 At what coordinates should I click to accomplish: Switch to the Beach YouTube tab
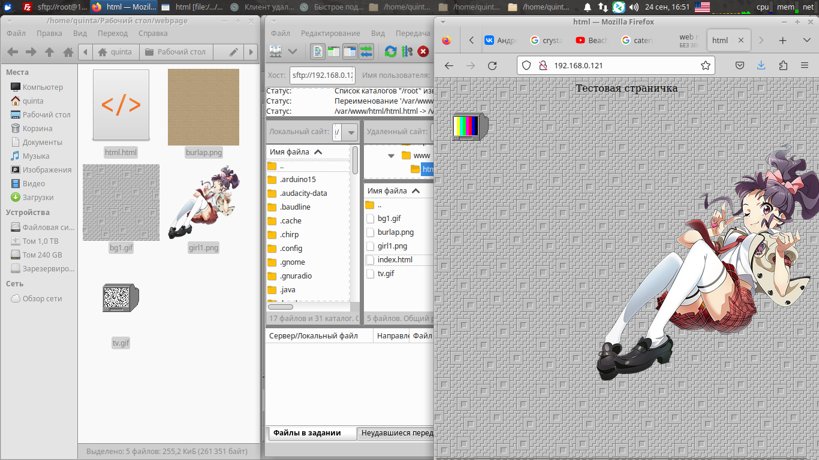591,40
